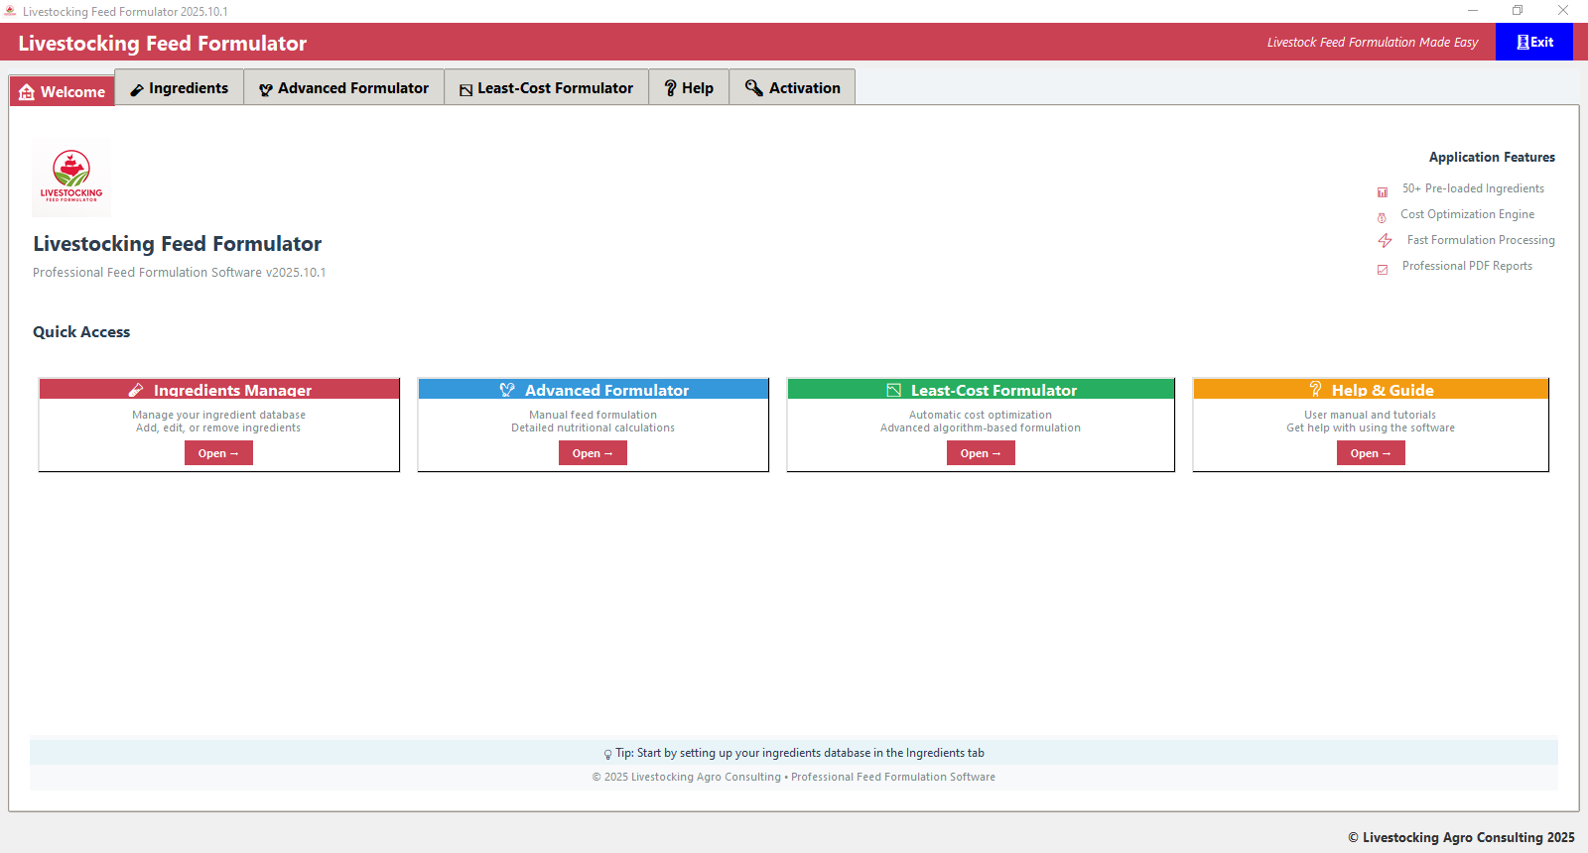Click the Professional PDF Reports icon
The height and width of the screenshot is (853, 1588).
[x=1383, y=269]
